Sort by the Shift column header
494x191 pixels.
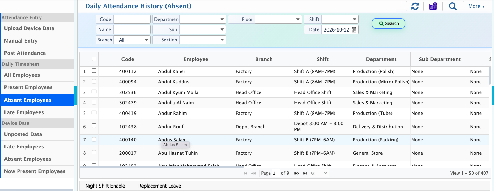coord(322,59)
